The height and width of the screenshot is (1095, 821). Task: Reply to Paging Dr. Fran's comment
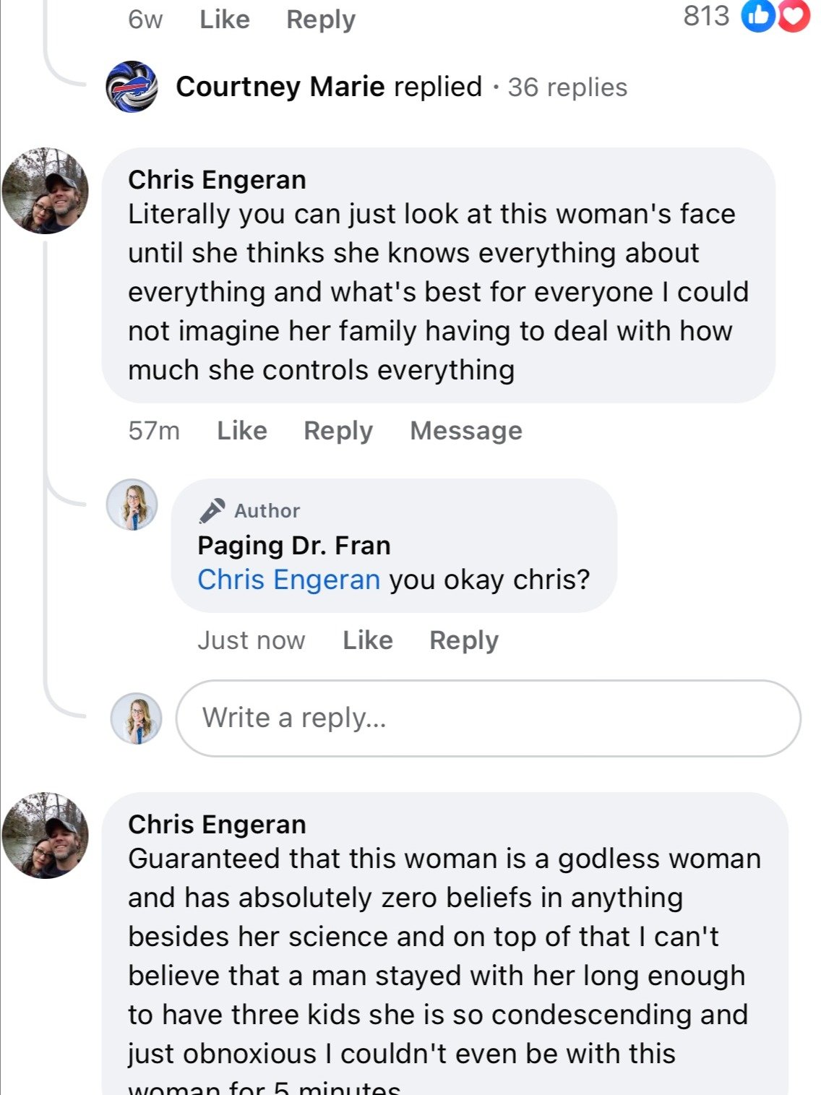[464, 640]
